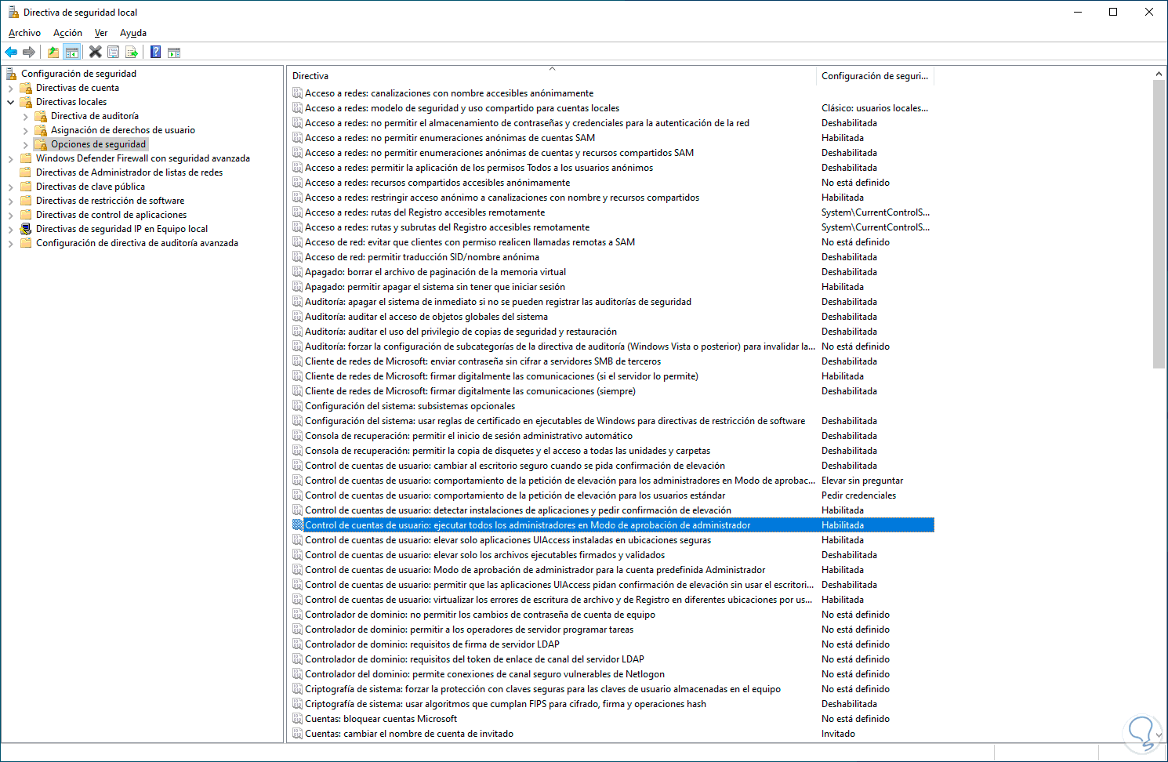1168x762 pixels.
Task: Open Properties from the toolbar icon
Action: 114,53
